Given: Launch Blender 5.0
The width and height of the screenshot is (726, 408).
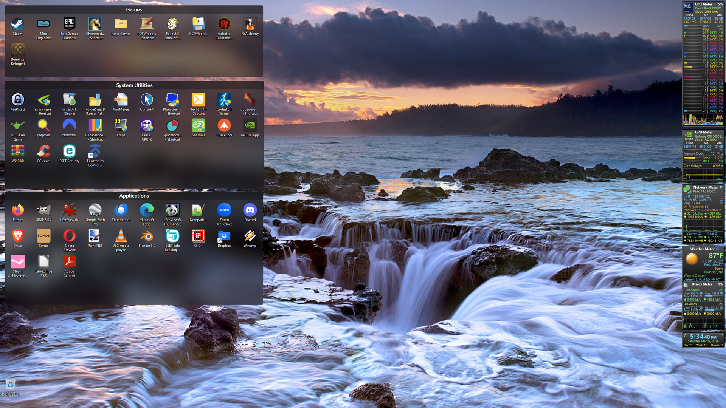Looking at the screenshot, I should 147,237.
